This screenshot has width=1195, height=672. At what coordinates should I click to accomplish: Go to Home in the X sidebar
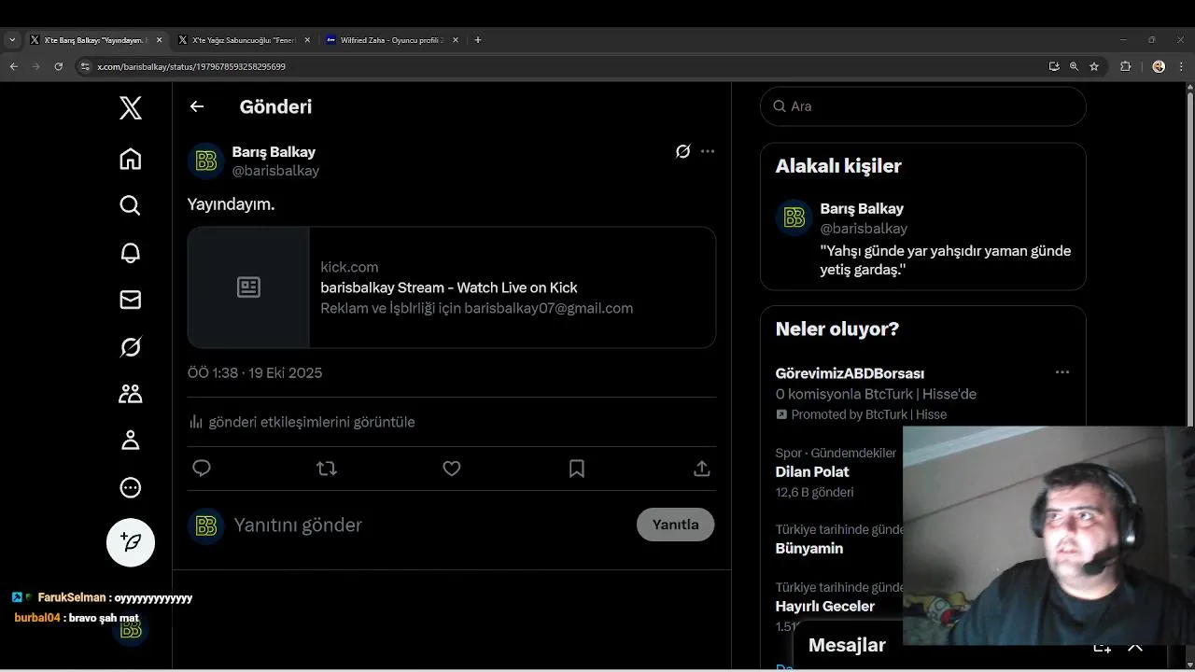(131, 159)
